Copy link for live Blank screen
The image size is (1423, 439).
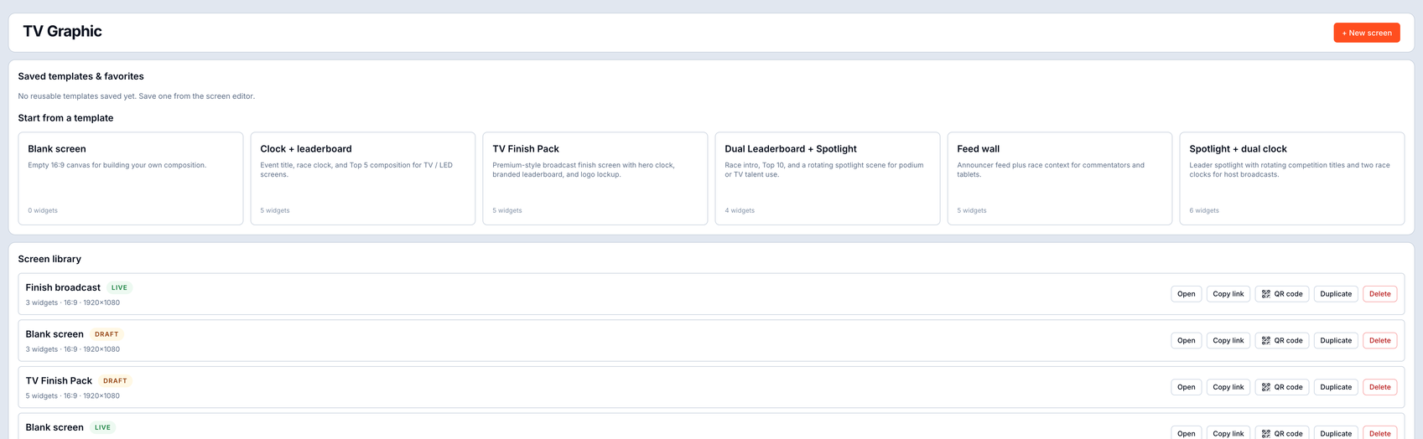[x=1228, y=433]
